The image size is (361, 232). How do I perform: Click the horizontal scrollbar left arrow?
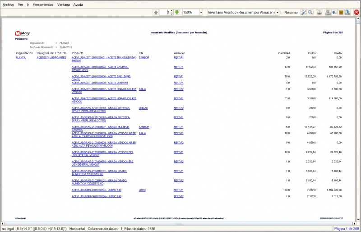[2, 224]
